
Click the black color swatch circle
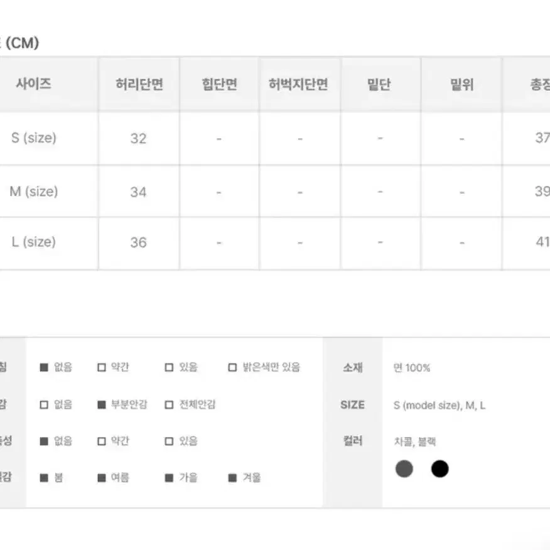(x=440, y=468)
